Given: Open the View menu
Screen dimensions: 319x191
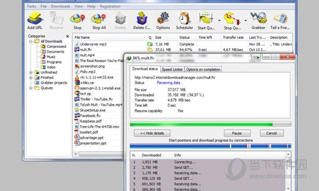Looking at the screenshot, I should (79, 6).
